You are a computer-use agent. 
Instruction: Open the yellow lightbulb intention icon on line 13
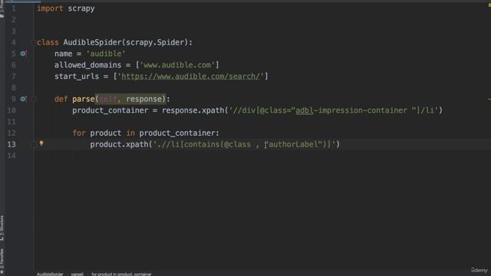[x=41, y=143]
